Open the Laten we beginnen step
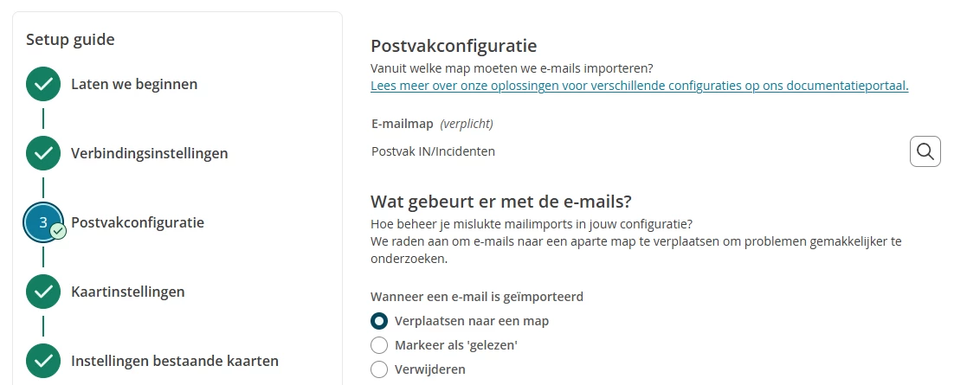The height and width of the screenshot is (385, 954). pos(134,84)
